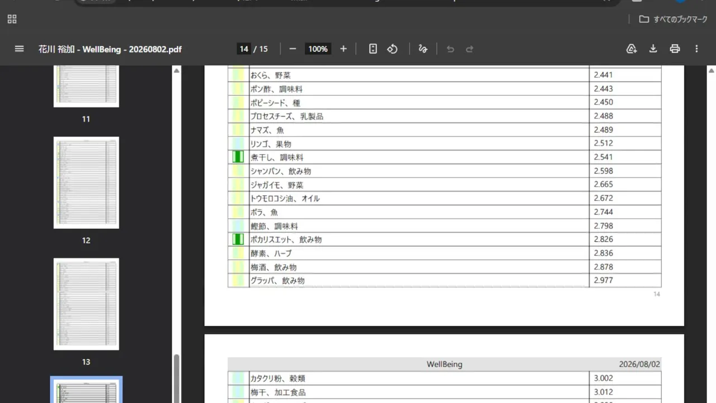Click the row 鰹節、調味料

point(444,226)
